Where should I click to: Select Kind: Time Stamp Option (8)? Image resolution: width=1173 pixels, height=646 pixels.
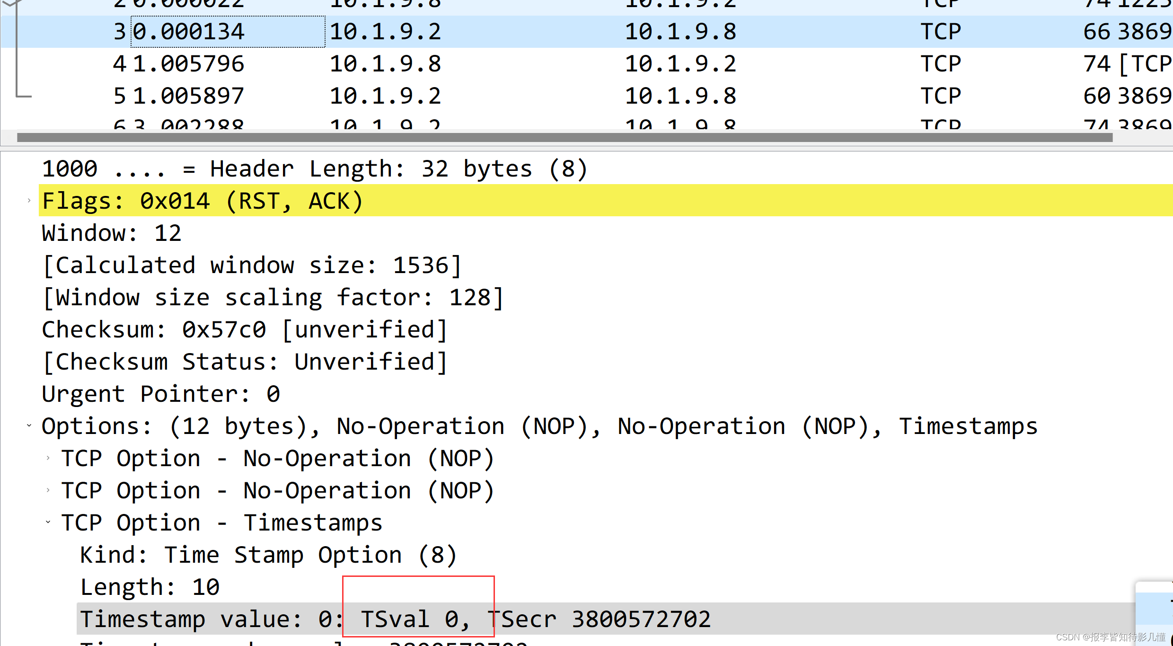tap(269, 555)
